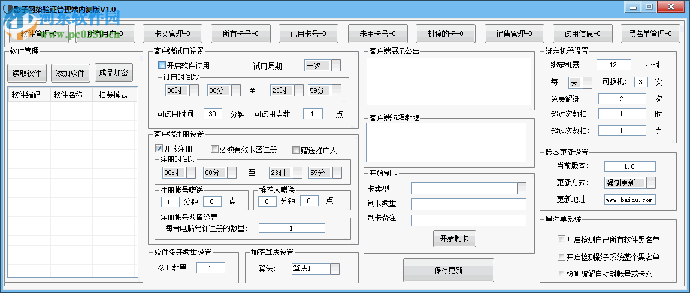Open the 试用信息-0 tab
The width and height of the screenshot is (690, 293).
click(582, 34)
